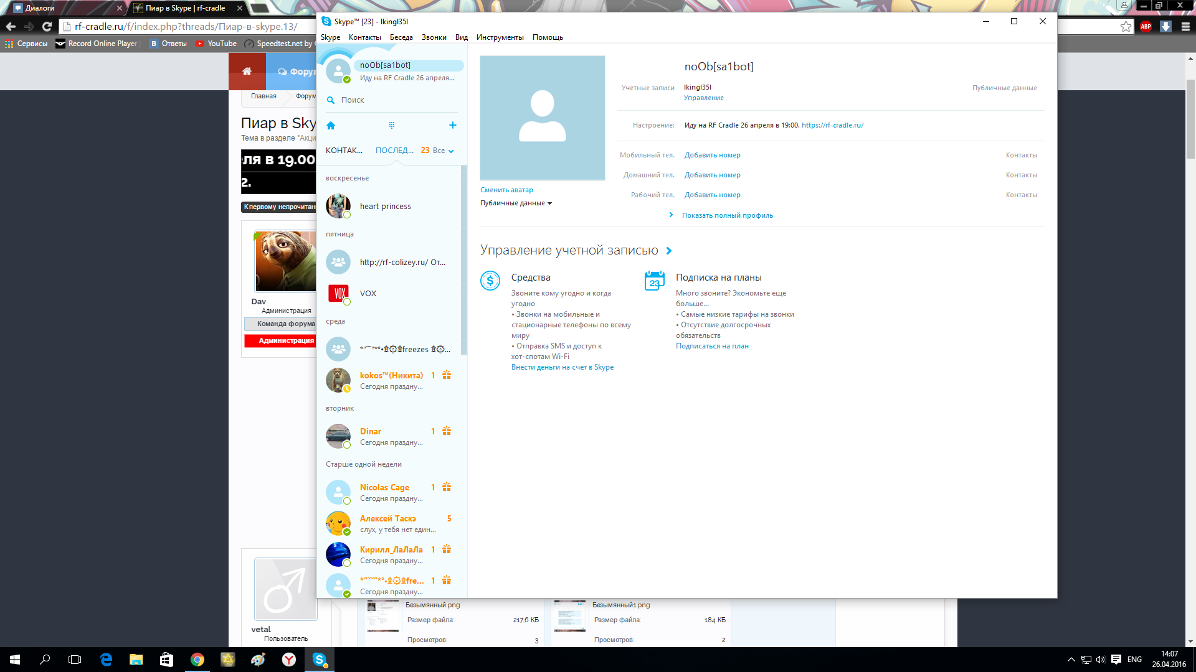Click the search magnifier icon in Skype
This screenshot has width=1196, height=672.
pyautogui.click(x=331, y=100)
